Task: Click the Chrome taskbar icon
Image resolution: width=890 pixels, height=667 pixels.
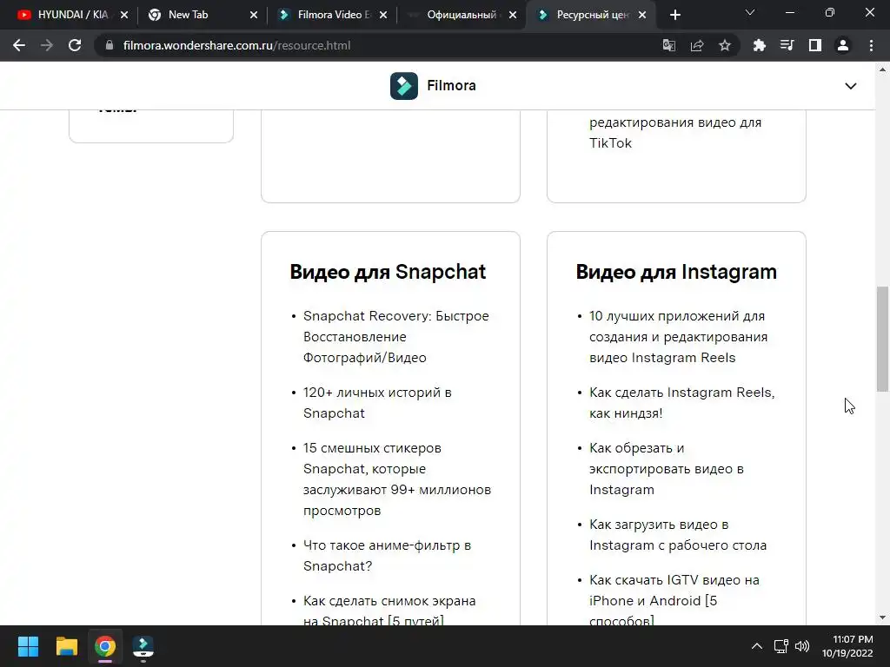Action: 105,646
